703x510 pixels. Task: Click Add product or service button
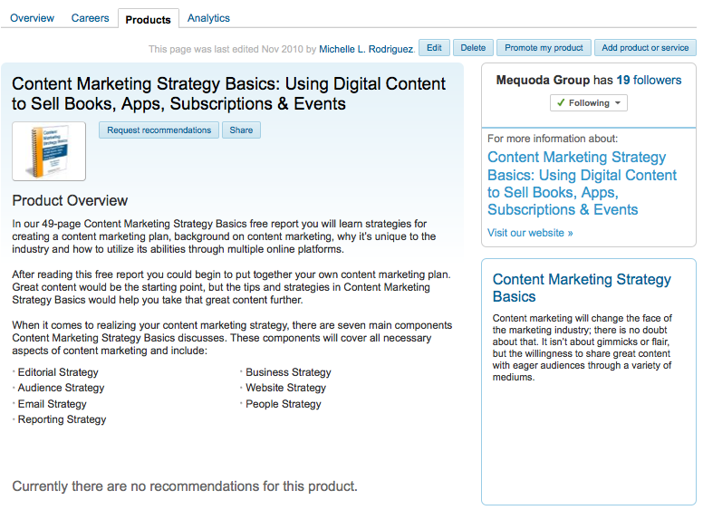click(x=645, y=47)
